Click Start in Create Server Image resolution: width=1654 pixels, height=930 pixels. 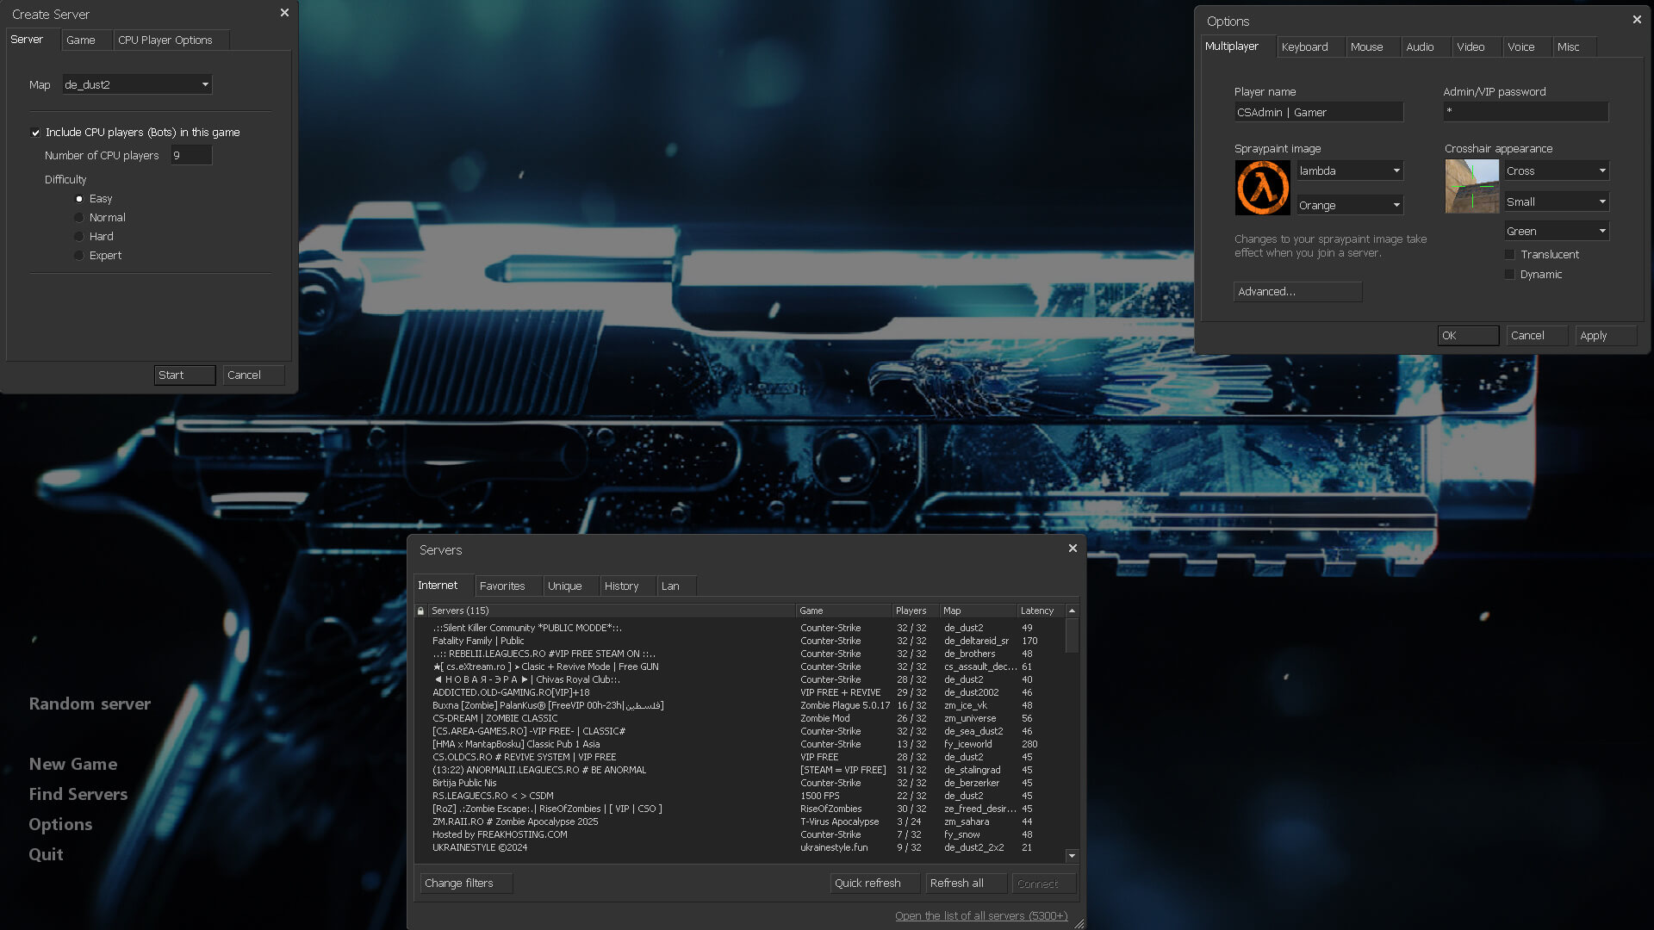184,375
